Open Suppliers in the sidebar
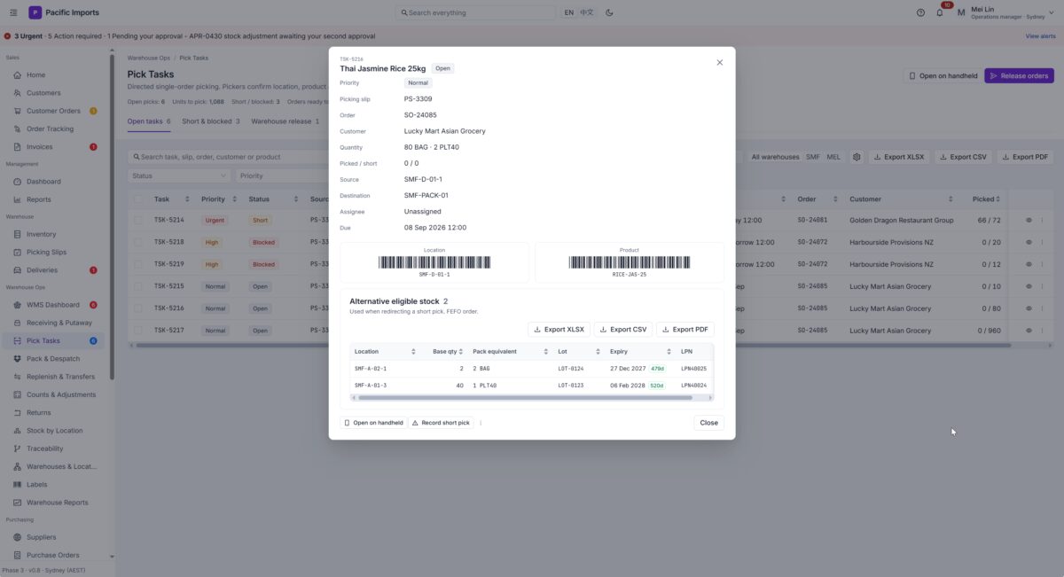Image resolution: width=1064 pixels, height=577 pixels. [52, 537]
